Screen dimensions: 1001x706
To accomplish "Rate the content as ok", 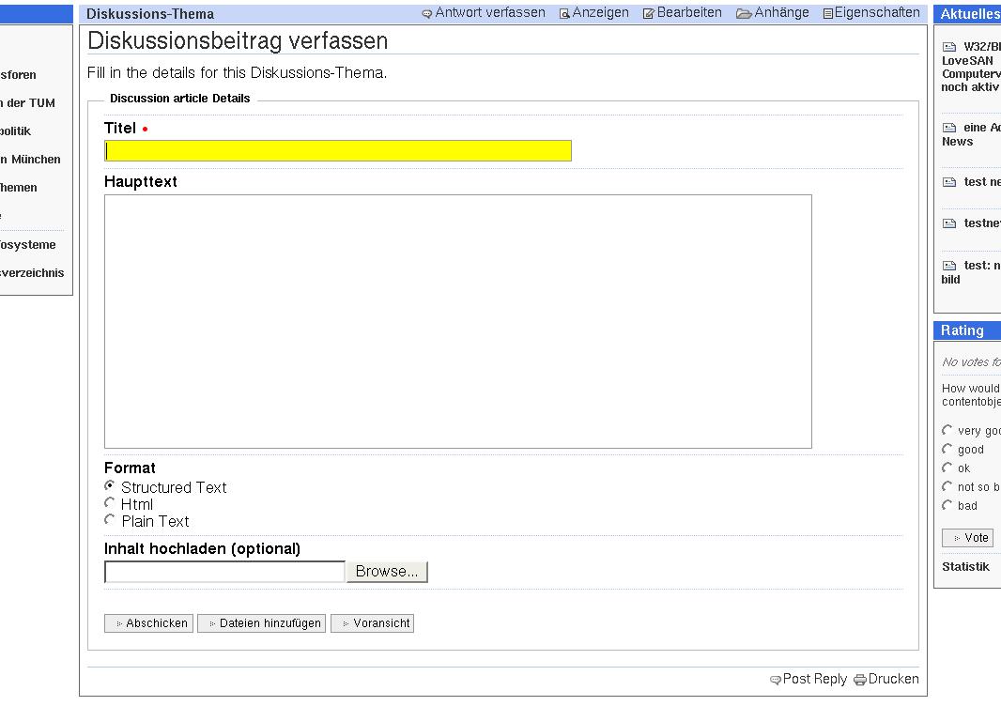I will point(947,468).
